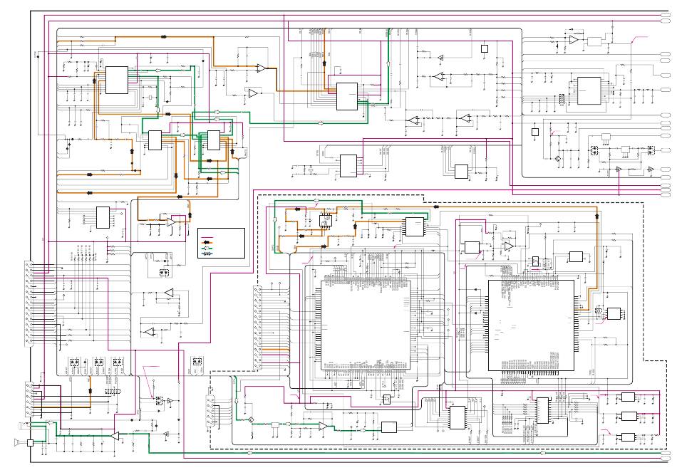Select the orange signal line in the legend
This screenshot has width=677, height=475.
[208, 242]
